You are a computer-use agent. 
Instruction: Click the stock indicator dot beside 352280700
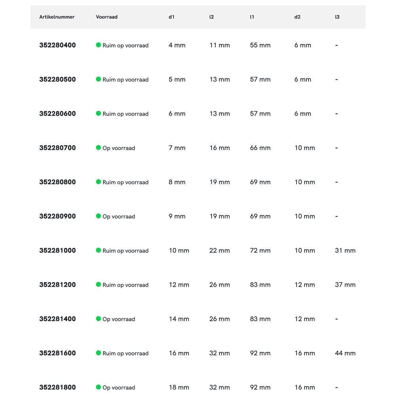(99, 148)
